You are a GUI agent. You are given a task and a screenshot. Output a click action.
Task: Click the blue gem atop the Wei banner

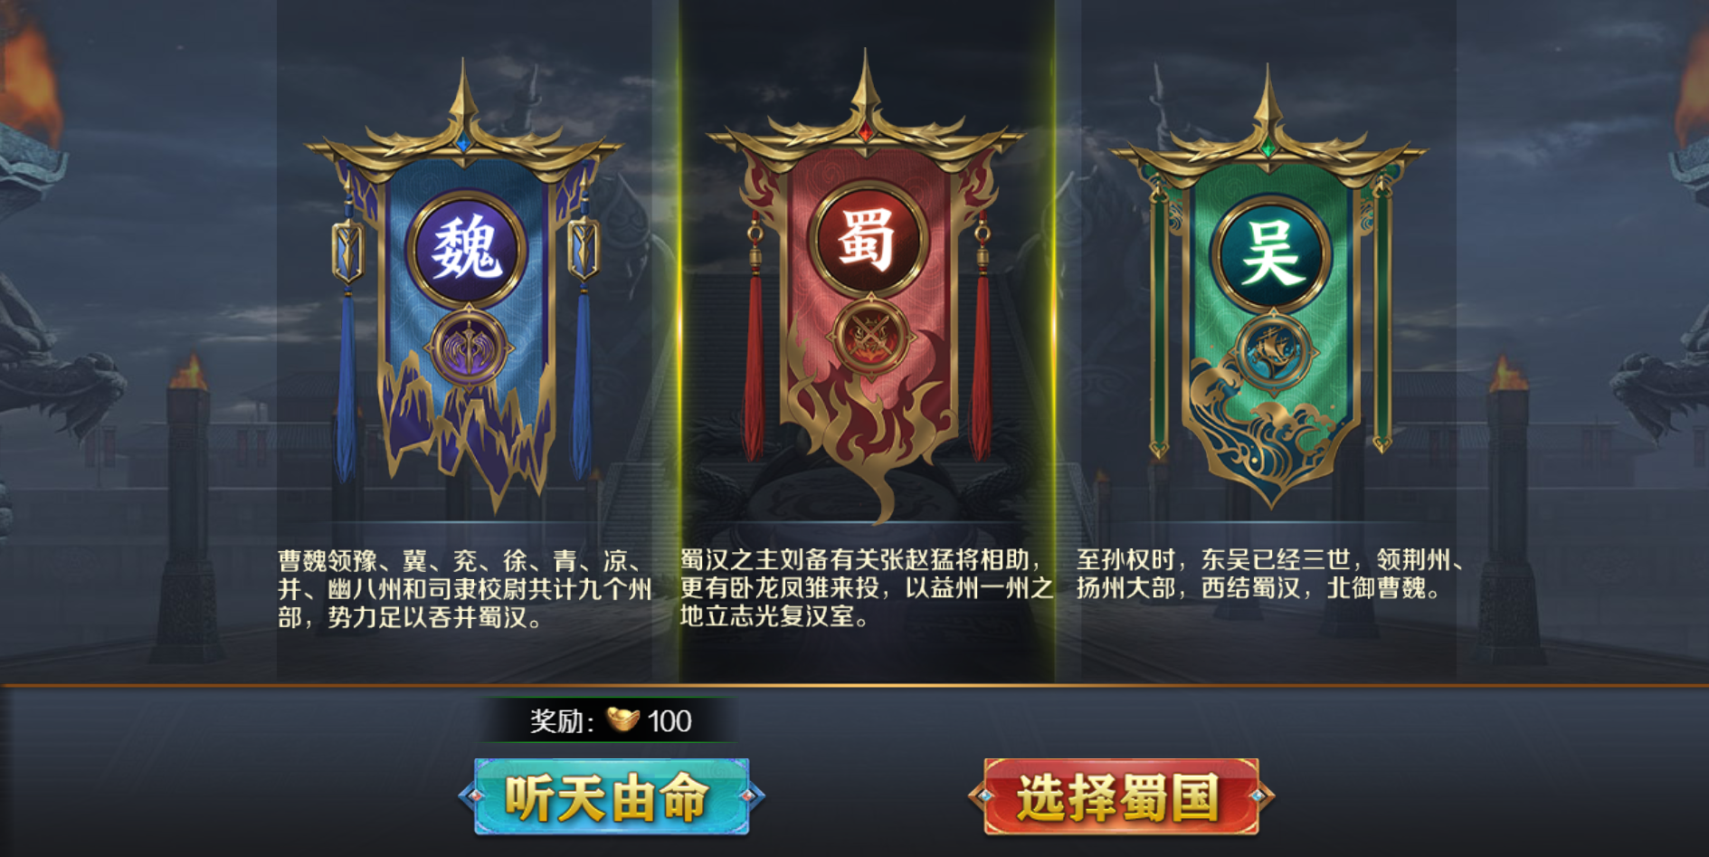point(463,143)
